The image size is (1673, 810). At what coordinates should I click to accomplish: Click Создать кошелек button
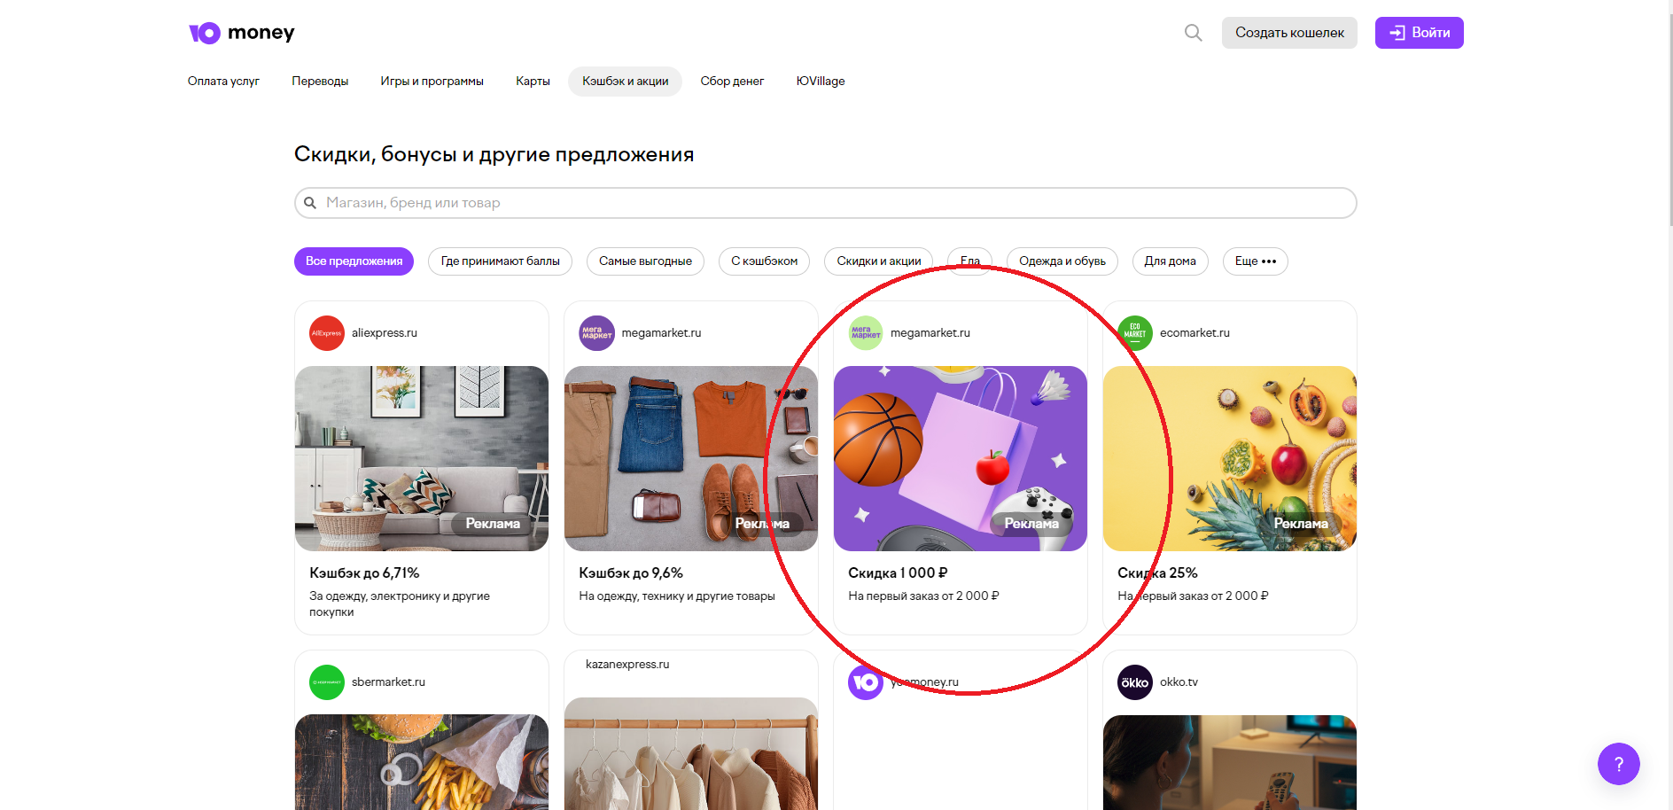tap(1289, 33)
